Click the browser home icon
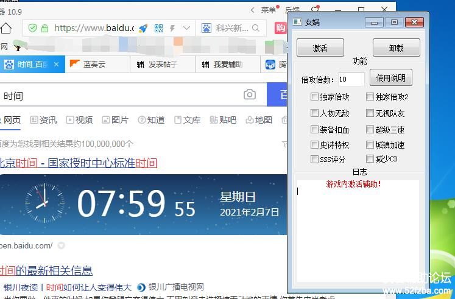The width and height of the screenshot is (455, 299). [x=5, y=28]
